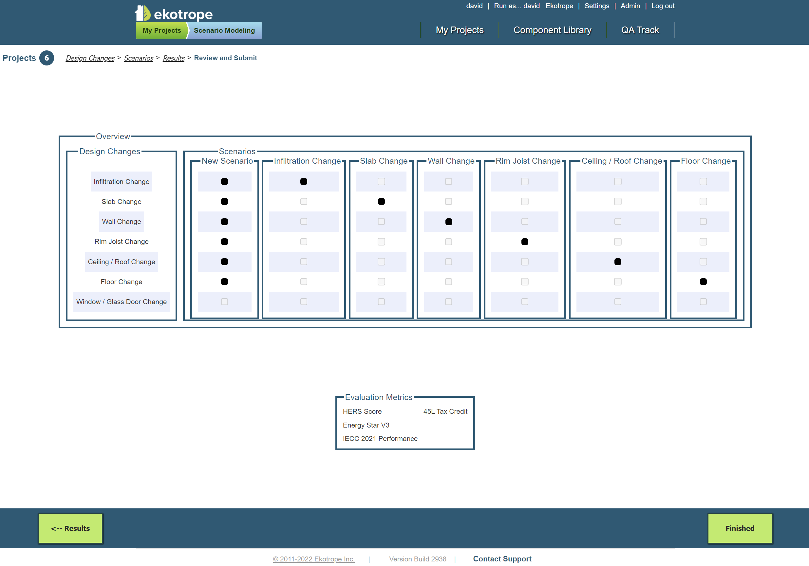Toggle Floor Change checkbox in Floor Change scenario
Image resolution: width=809 pixels, height=566 pixels.
point(703,282)
